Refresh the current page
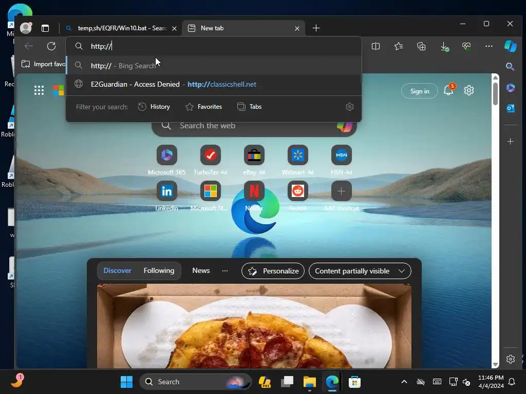 (x=51, y=46)
